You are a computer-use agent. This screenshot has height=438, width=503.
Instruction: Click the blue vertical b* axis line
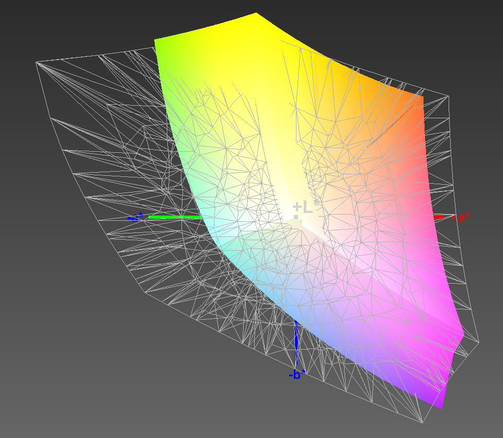pyautogui.click(x=296, y=343)
